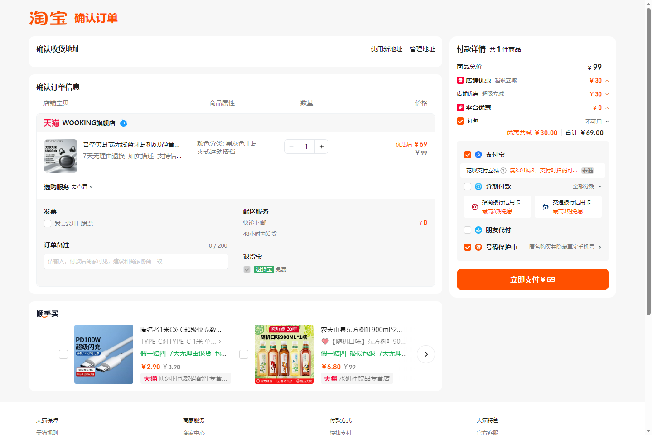Image resolution: width=652 pixels, height=435 pixels.
Task: Uncheck the 红包 checkbox
Action: coord(460,121)
